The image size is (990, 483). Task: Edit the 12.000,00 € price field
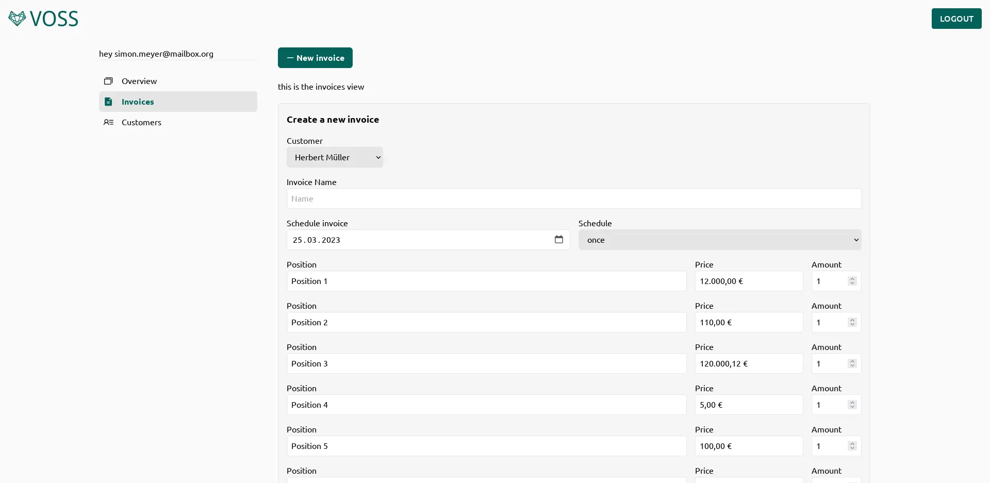pos(749,281)
